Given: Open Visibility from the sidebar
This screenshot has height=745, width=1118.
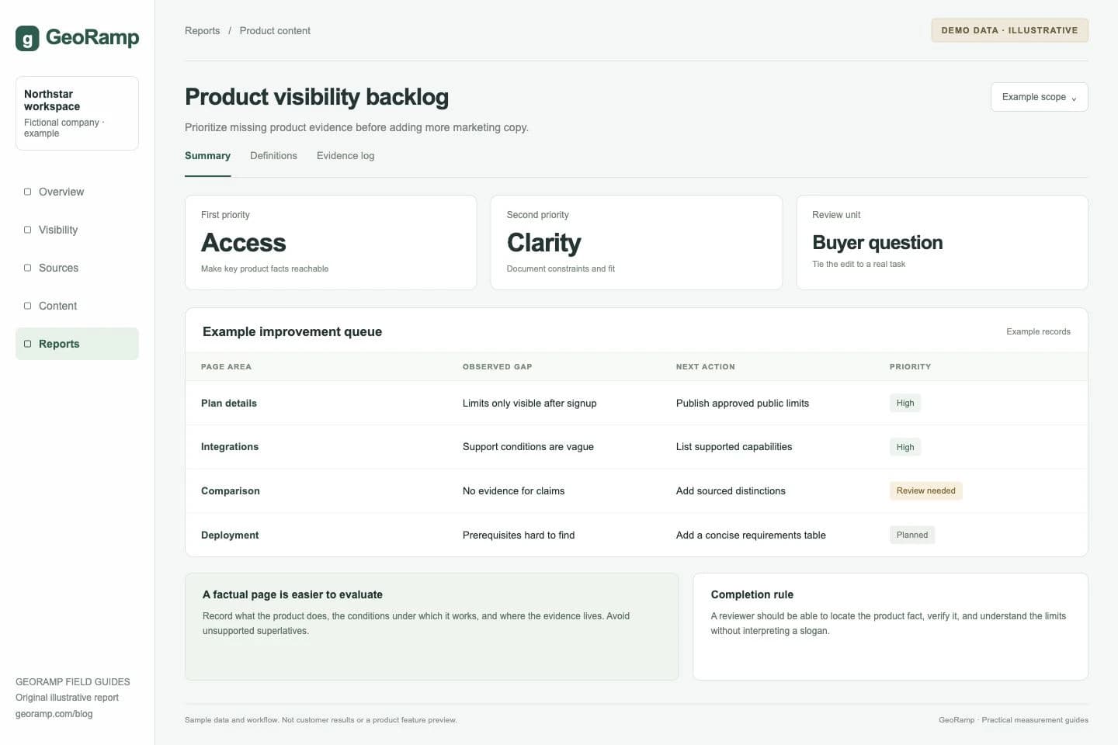Looking at the screenshot, I should click(x=77, y=230).
